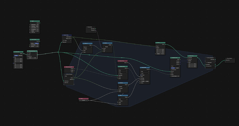Adjust the Spiral Resolution field
Image resolution: width=239 pixels, height=126 pixels.
(x=35, y=25)
